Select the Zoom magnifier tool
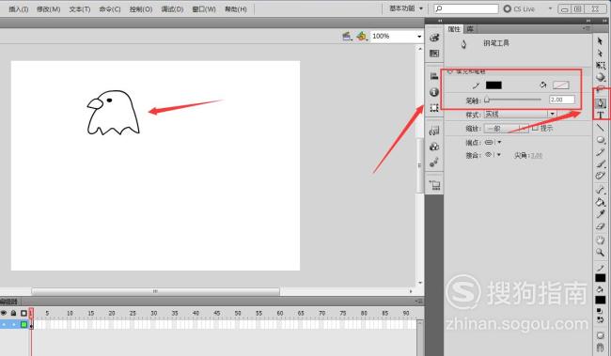This screenshot has width=611, height=356. tap(600, 253)
